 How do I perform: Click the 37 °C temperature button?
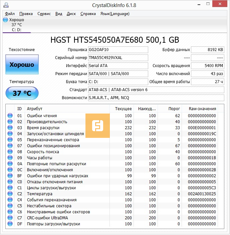pyautogui.click(x=22, y=93)
